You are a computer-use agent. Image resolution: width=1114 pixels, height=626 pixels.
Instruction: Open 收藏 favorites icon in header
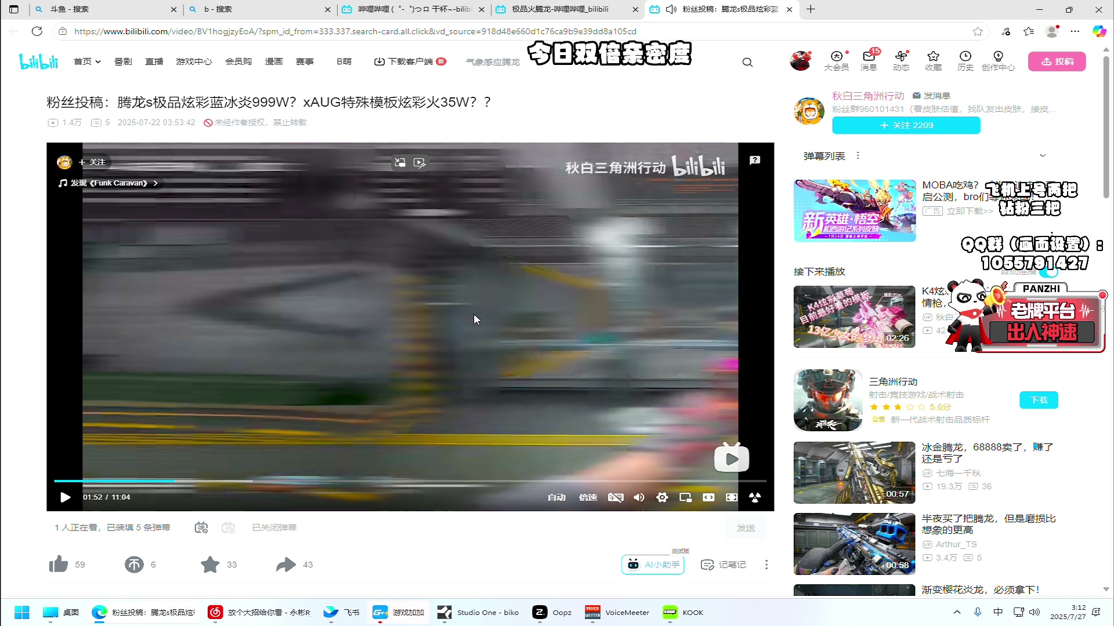(933, 60)
